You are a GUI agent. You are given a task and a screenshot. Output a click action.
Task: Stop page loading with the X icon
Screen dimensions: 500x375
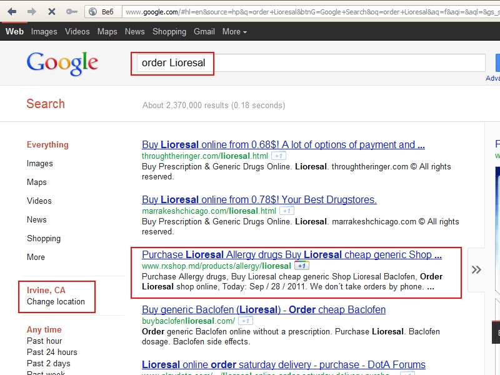(52, 12)
